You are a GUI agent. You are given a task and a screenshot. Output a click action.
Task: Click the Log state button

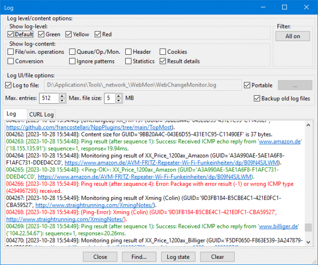point(178,257)
